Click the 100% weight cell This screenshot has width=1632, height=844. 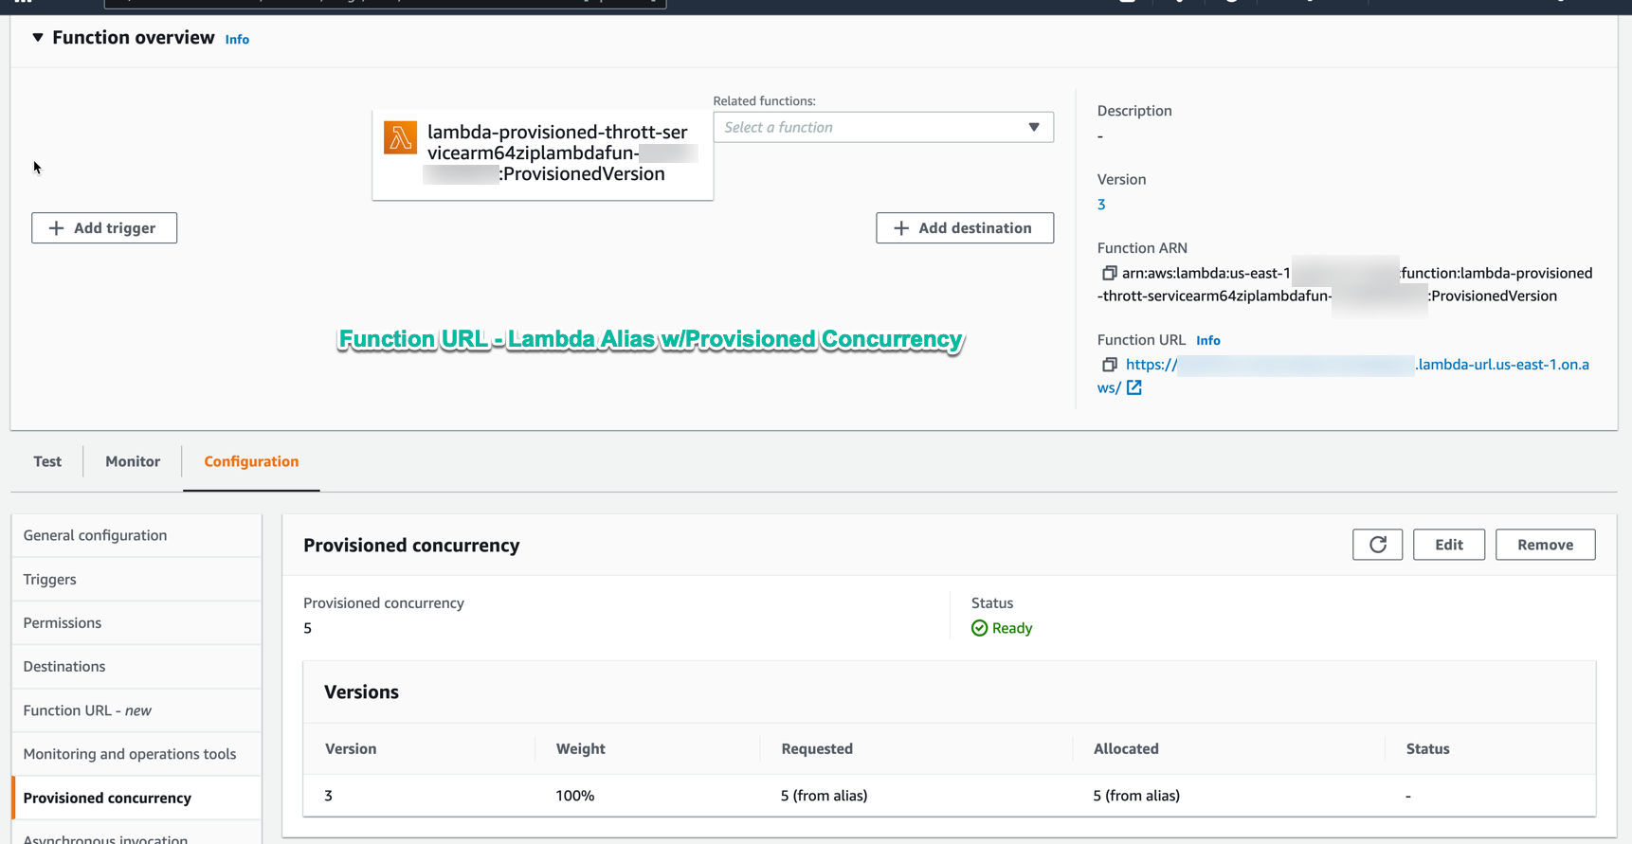[575, 796]
